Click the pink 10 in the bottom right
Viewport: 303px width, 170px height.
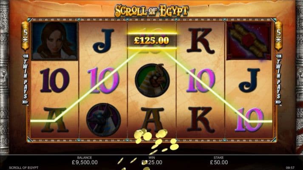pyautogui.click(x=249, y=120)
